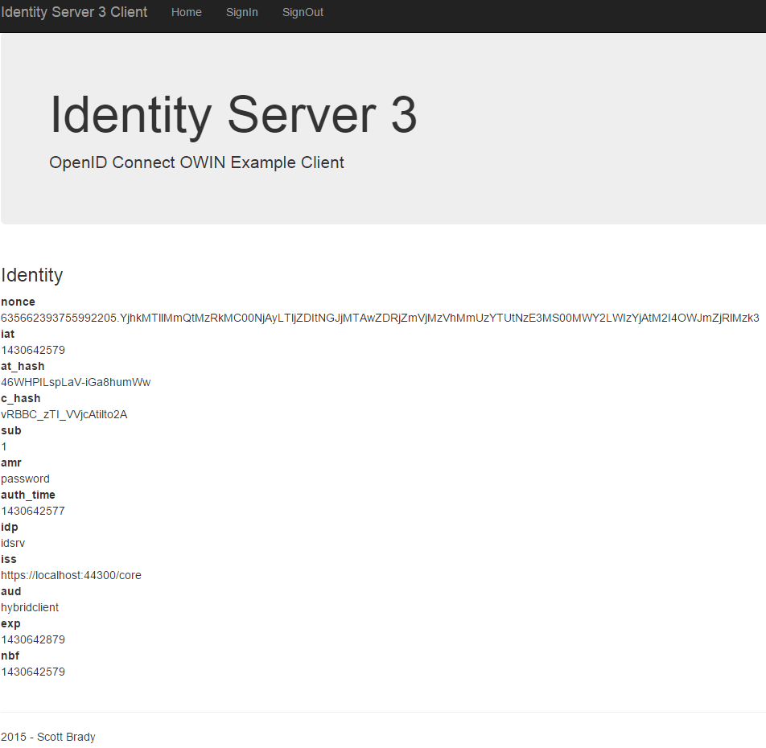This screenshot has height=748, width=766.
Task: Click the value vRBBC_zTI_VVjcAtilto2A
Action: (x=64, y=414)
